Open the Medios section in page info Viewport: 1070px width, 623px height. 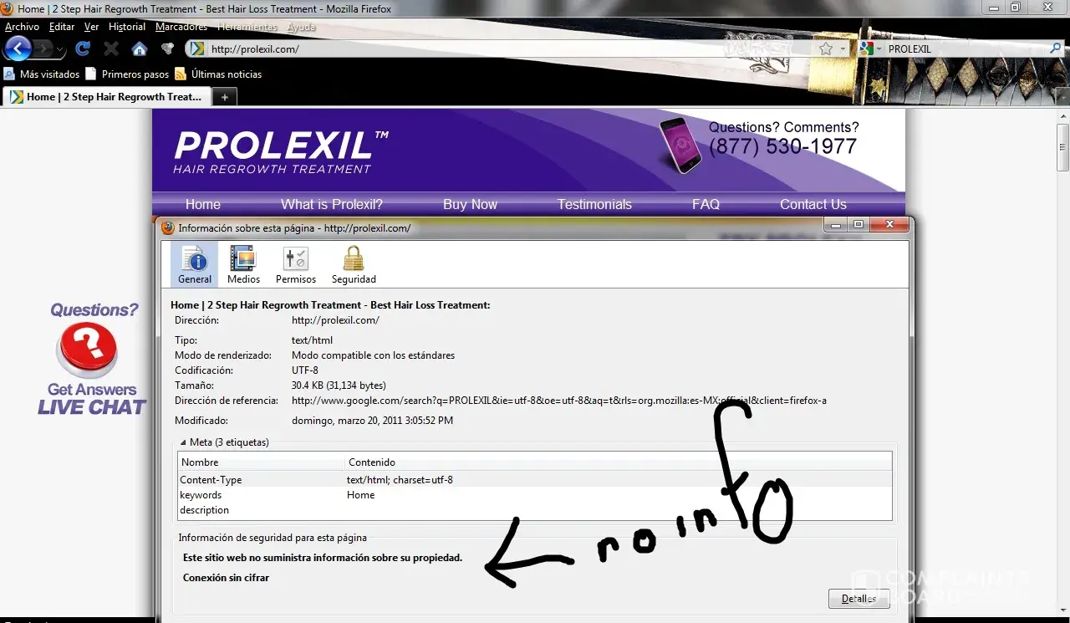243,264
